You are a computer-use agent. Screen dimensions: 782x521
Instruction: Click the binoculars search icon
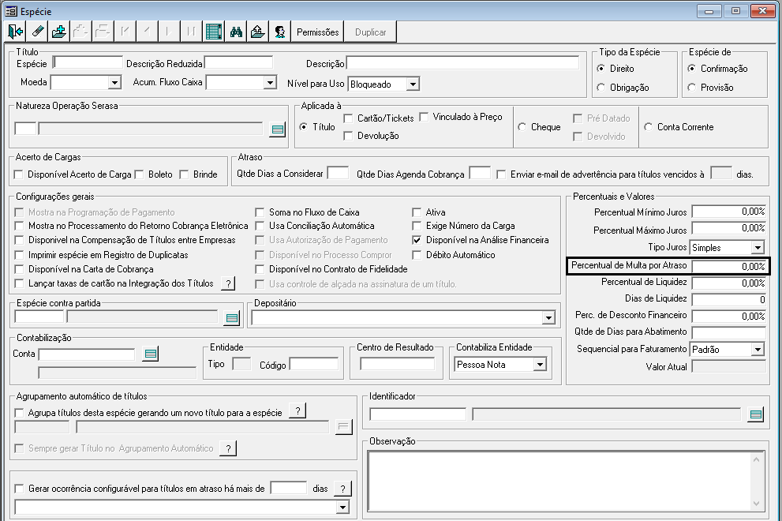pos(236,32)
